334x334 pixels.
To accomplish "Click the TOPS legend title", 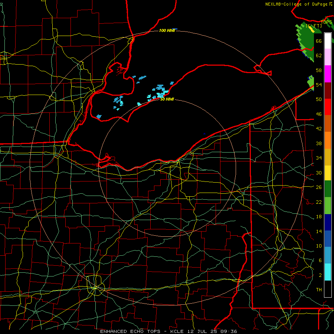I will (x=326, y=22).
